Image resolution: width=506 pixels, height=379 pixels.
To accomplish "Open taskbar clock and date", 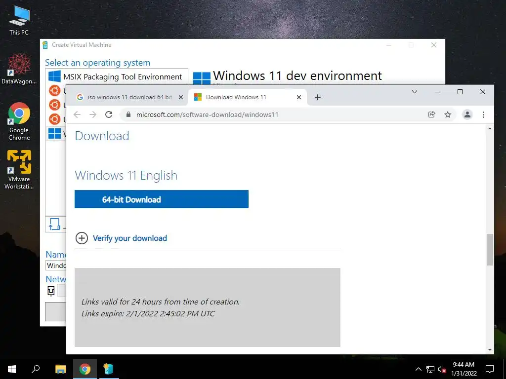I will click(x=464, y=369).
